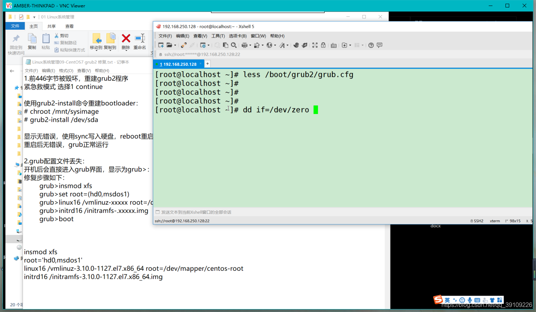The width and height of the screenshot is (536, 312).
Task: Close the 192.168.250.128 session tab
Action: [x=200, y=64]
